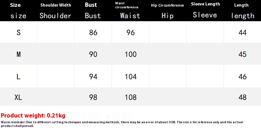The width and height of the screenshot is (261, 131).
Task: Select waist value 96 in S row
Action: [131, 33]
